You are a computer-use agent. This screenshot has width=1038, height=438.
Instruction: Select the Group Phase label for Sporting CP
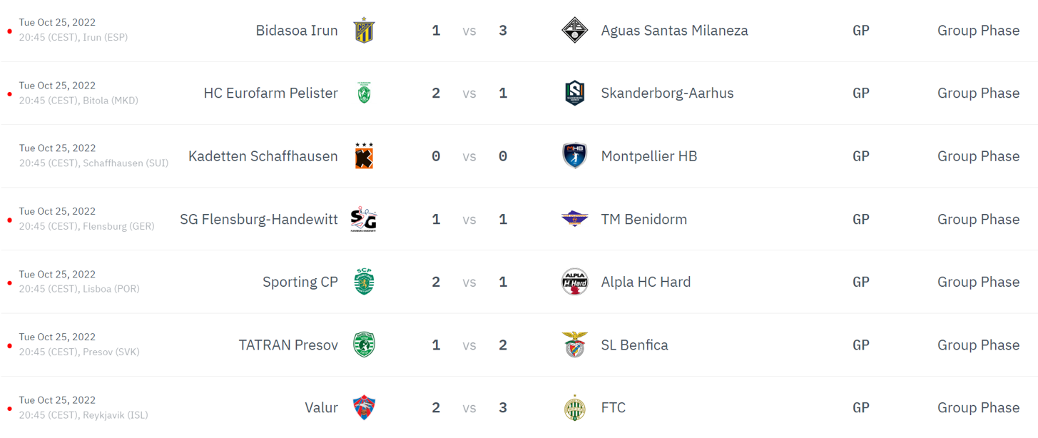point(978,282)
